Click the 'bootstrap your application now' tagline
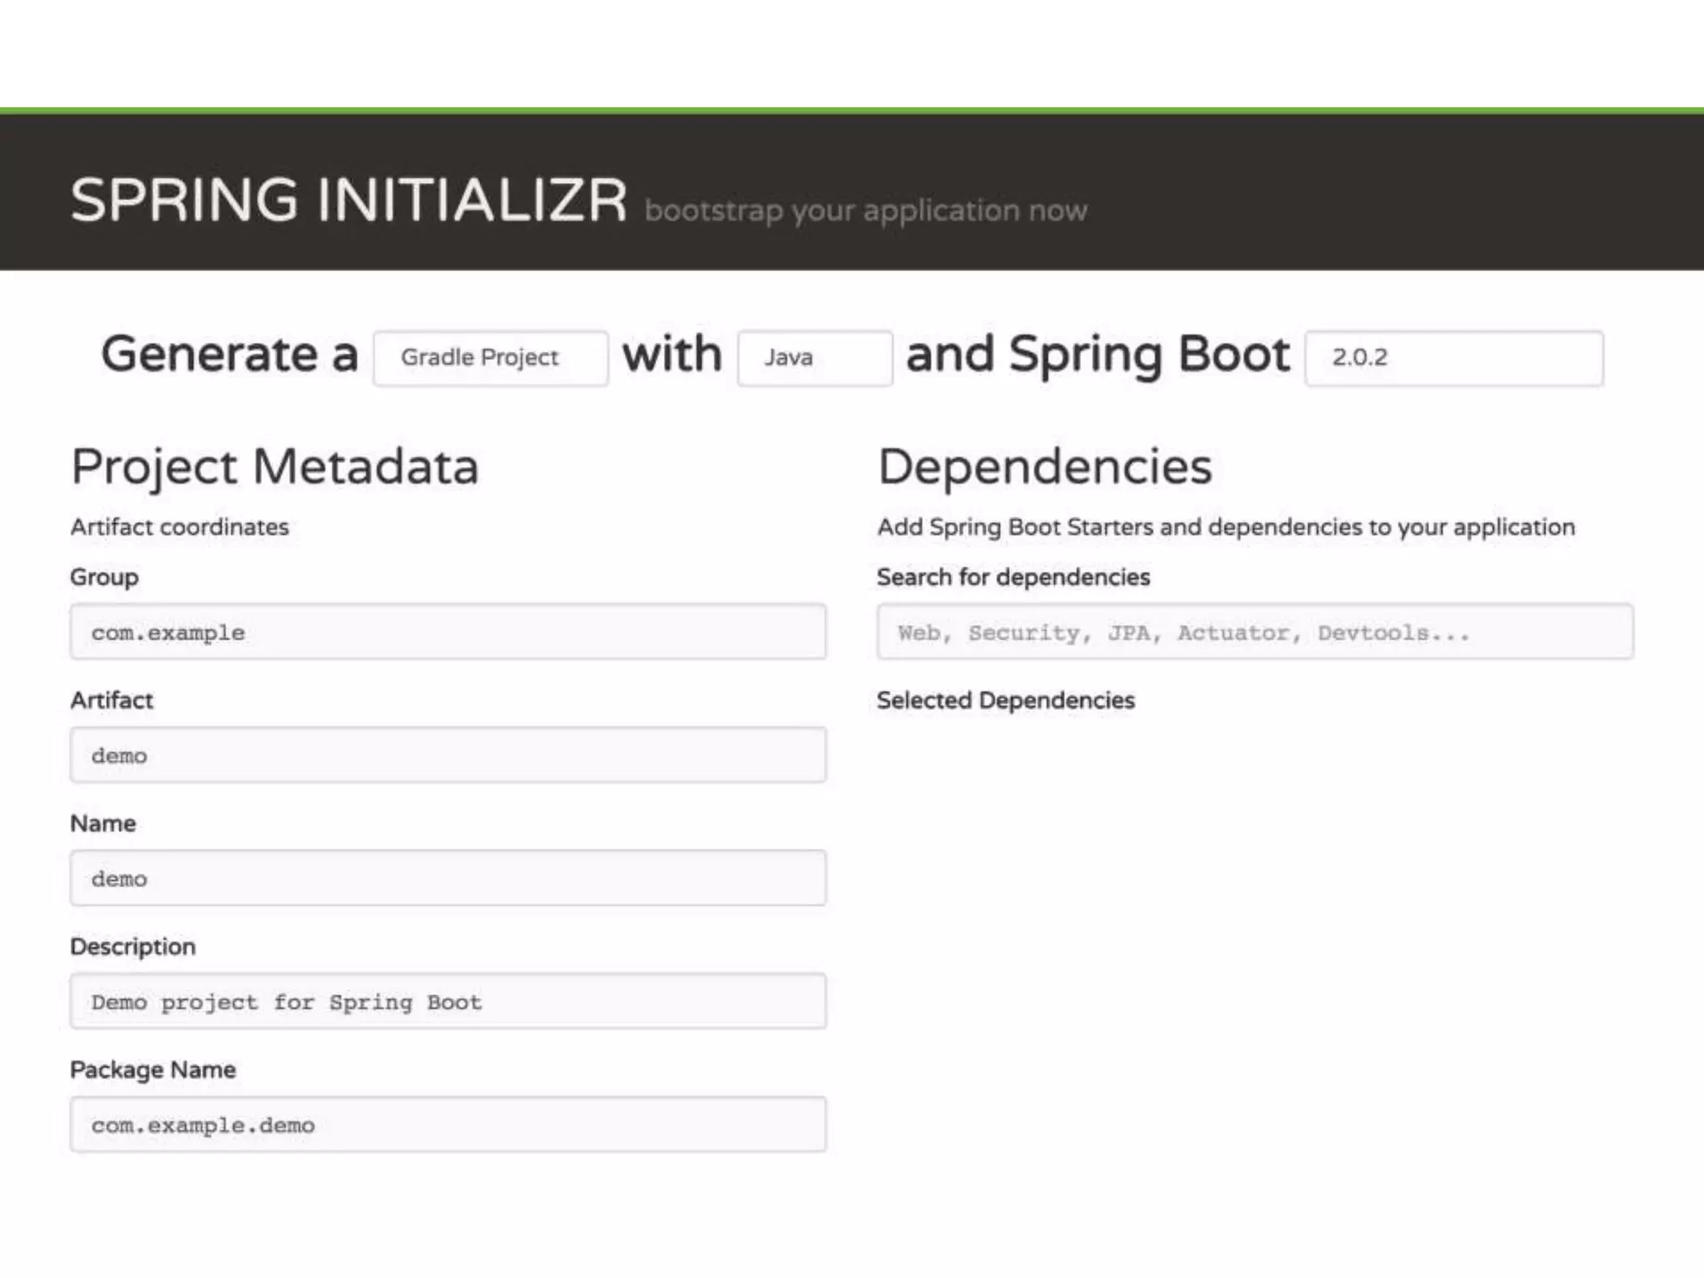1704x1278 pixels. click(x=865, y=211)
